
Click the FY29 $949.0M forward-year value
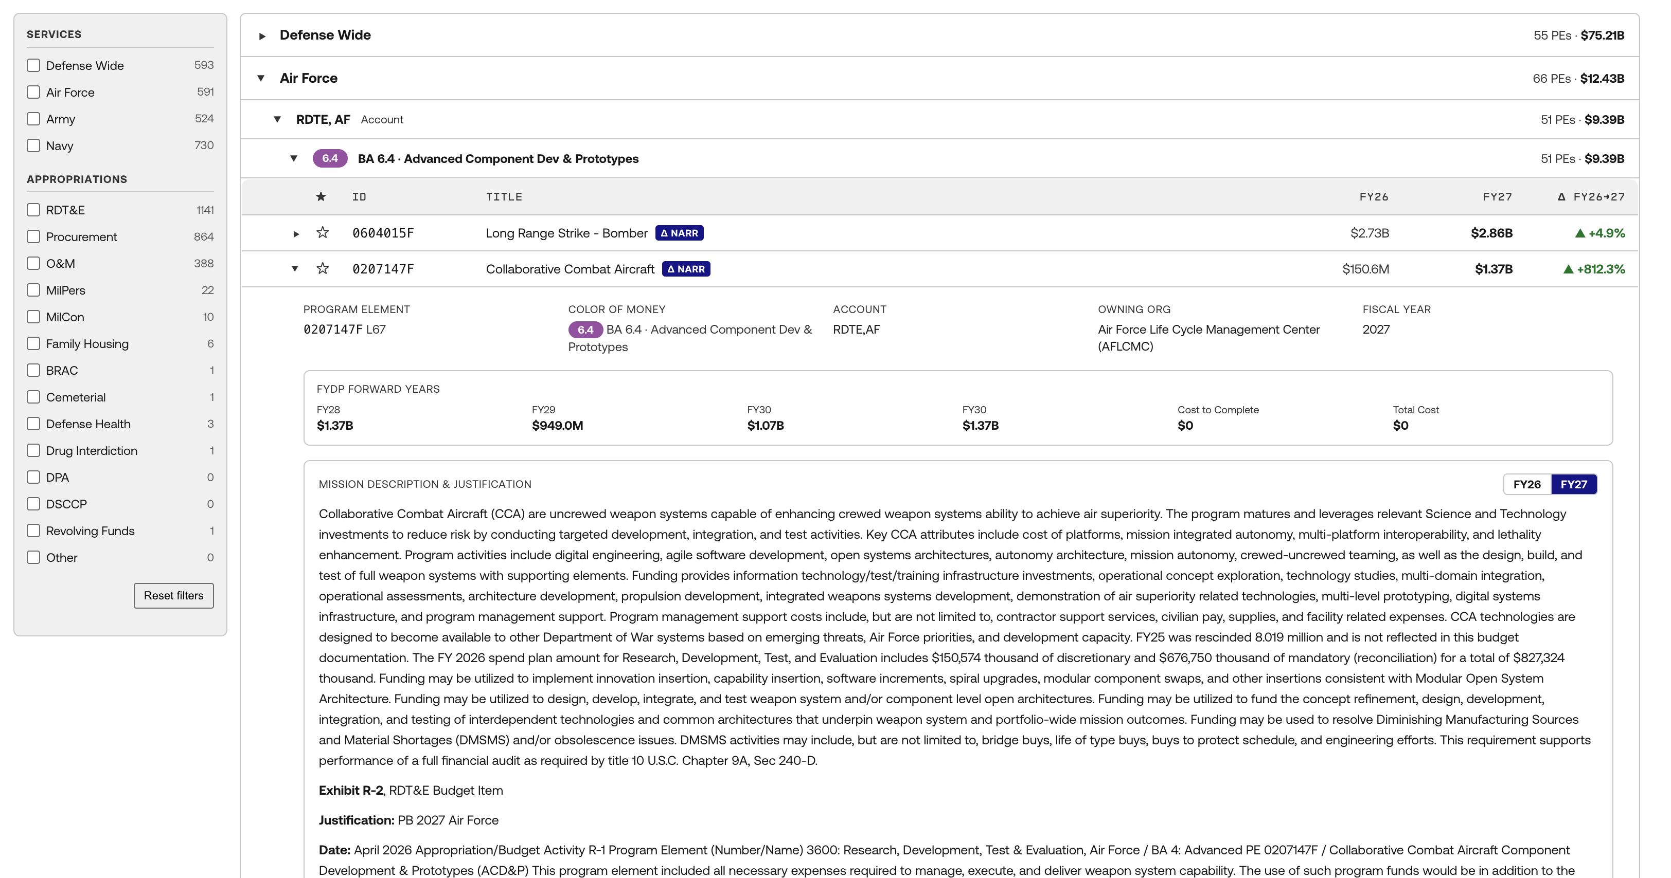point(557,426)
